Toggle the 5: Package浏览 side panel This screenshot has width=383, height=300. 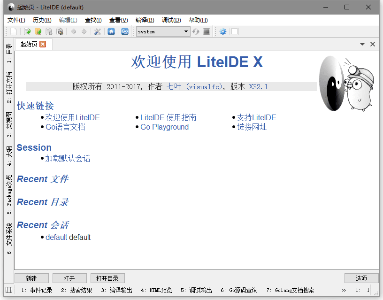[x=9, y=194]
